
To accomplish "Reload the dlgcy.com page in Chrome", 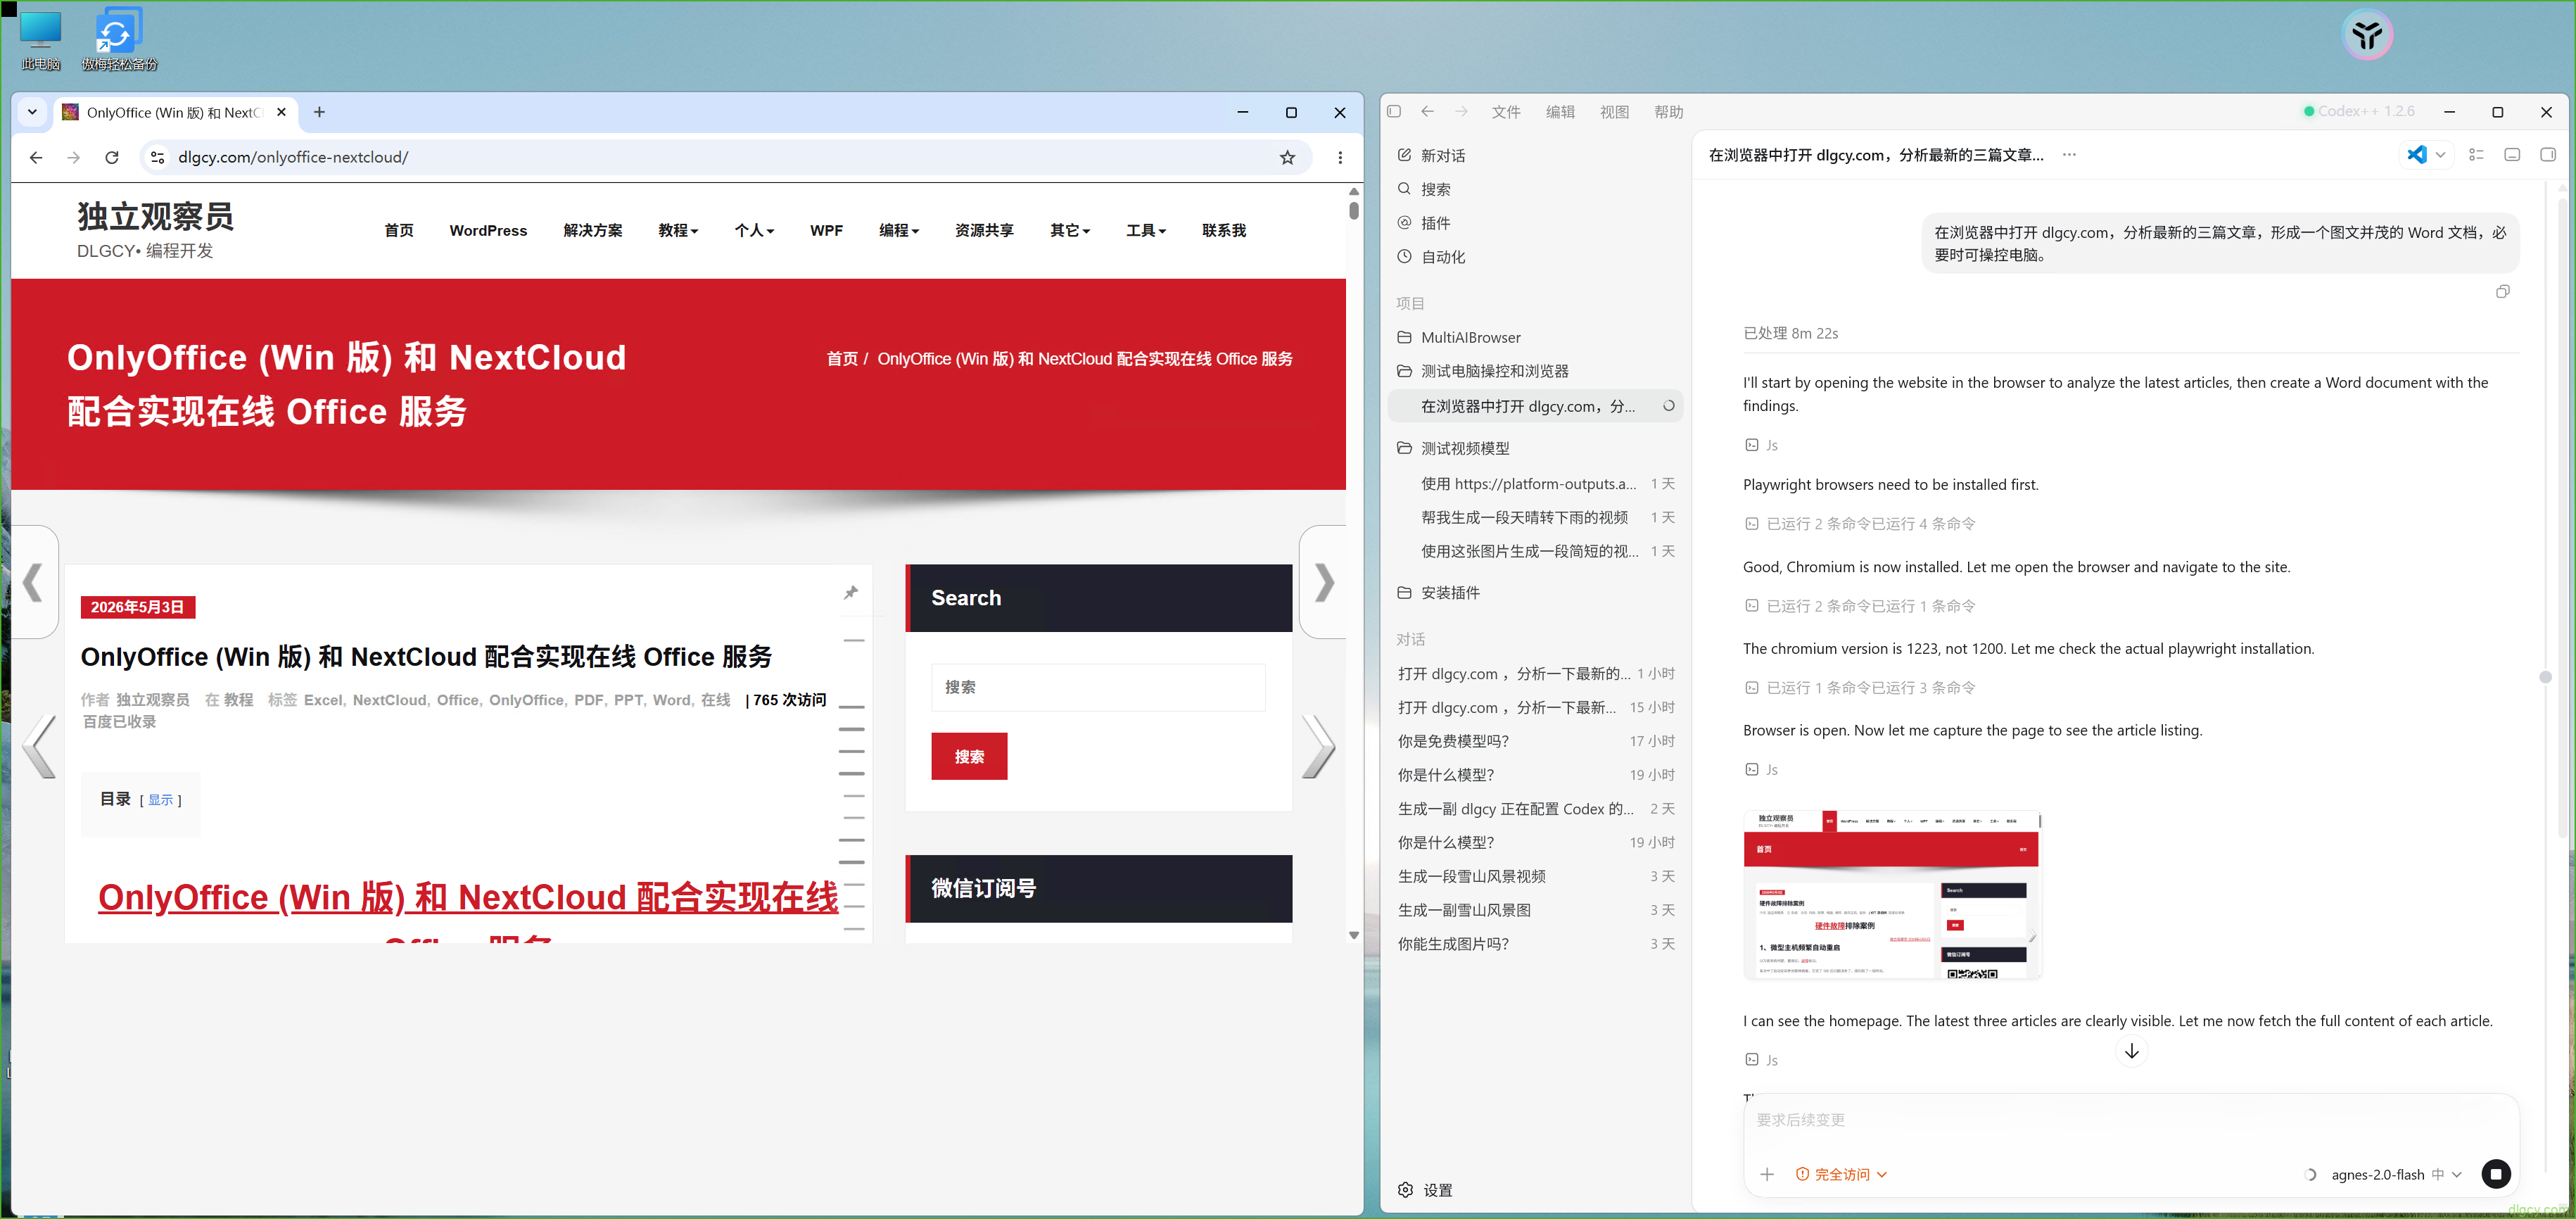I will coord(112,157).
